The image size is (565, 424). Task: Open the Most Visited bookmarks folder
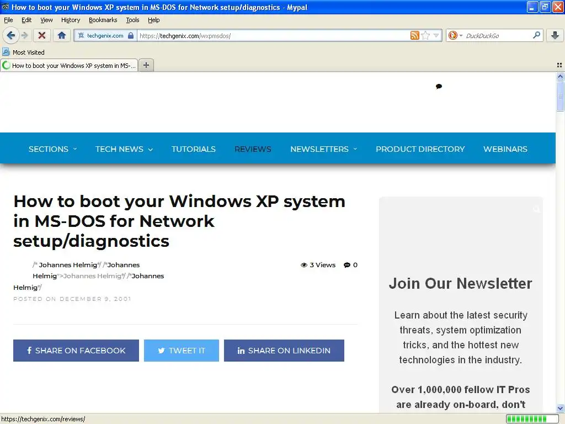click(x=23, y=52)
